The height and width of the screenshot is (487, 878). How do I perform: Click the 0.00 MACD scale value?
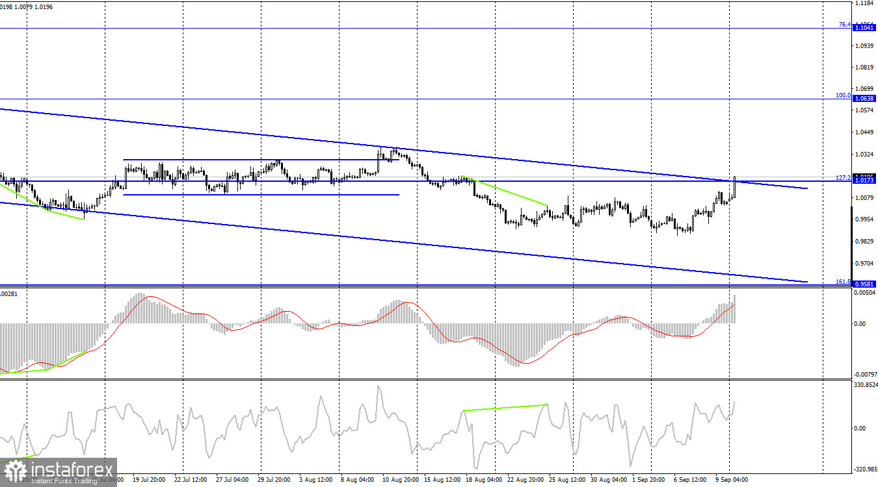[x=860, y=324]
